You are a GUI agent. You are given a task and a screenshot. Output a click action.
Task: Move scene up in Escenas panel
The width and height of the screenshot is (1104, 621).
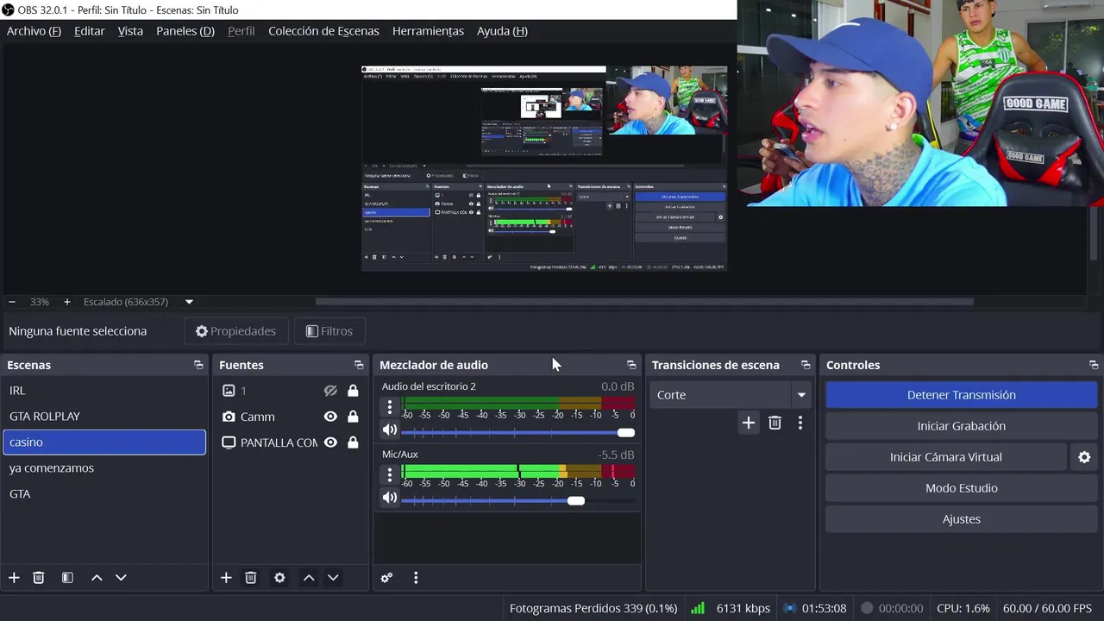[x=97, y=578]
